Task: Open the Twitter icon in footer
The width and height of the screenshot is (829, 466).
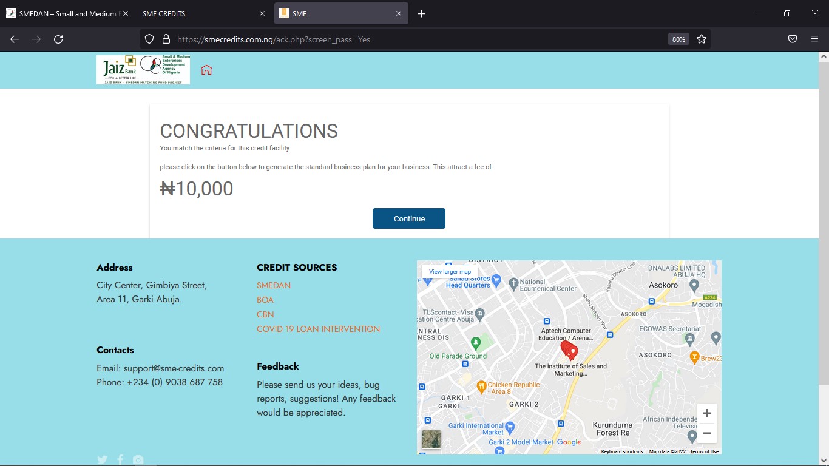Action: [x=102, y=460]
